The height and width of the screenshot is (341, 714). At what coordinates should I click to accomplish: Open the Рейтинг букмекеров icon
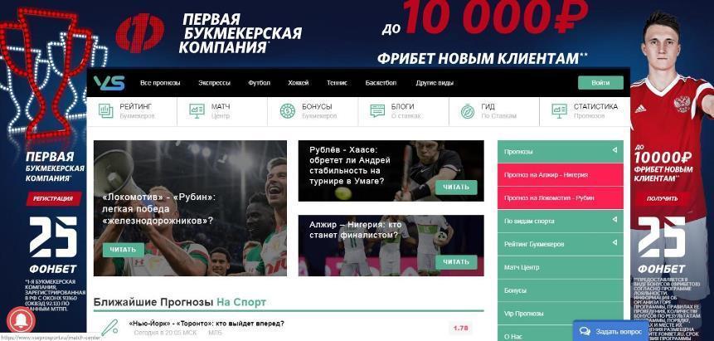point(105,111)
